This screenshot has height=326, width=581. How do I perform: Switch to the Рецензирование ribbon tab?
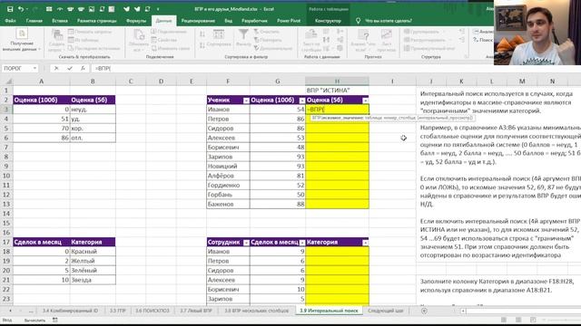click(x=198, y=21)
